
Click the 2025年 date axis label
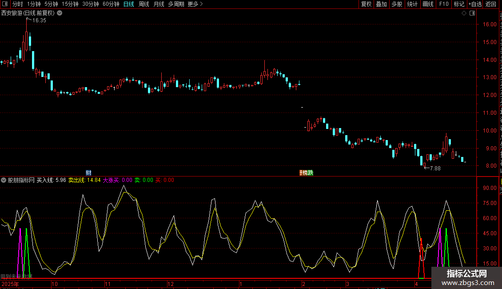click(x=10, y=284)
